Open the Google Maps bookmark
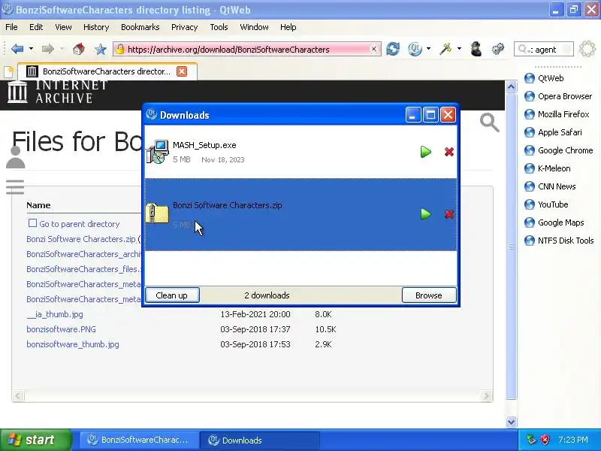This screenshot has width=601, height=451. tap(554, 222)
